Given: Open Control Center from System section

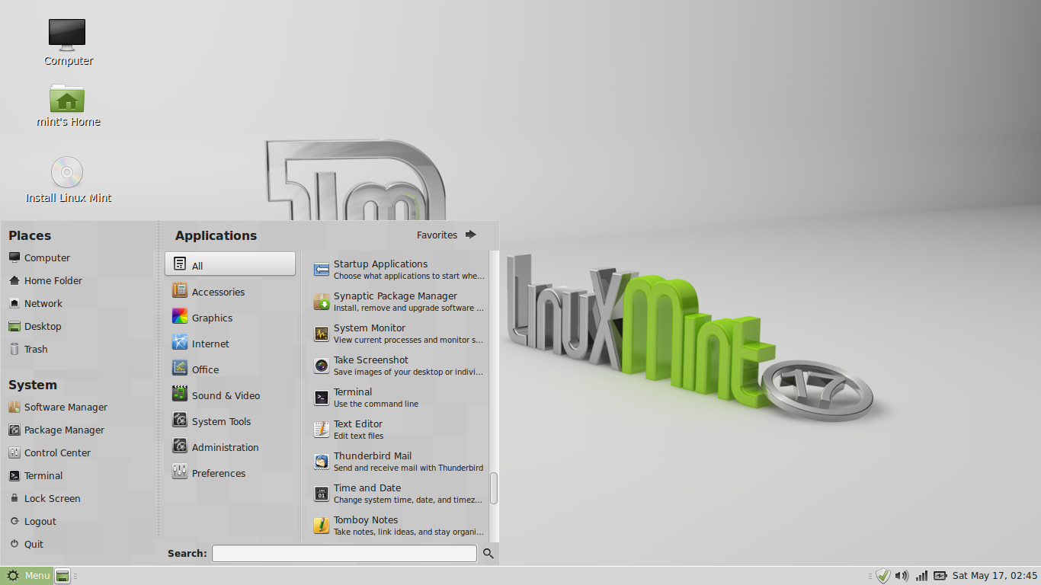Looking at the screenshot, I should pyautogui.click(x=50, y=453).
